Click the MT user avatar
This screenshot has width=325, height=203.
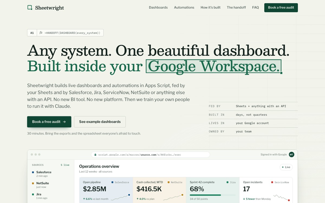pos(291,155)
